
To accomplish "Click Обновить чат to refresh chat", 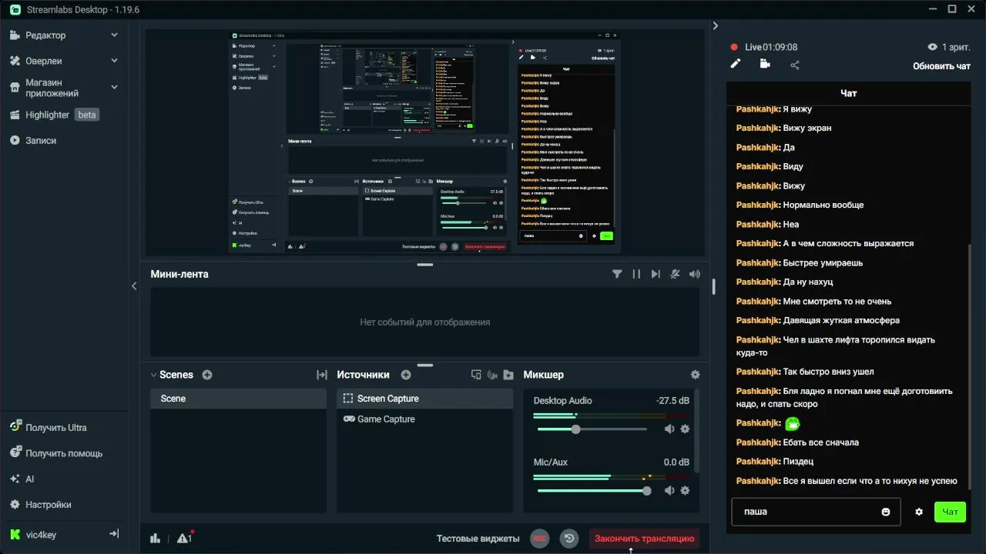I will (941, 66).
